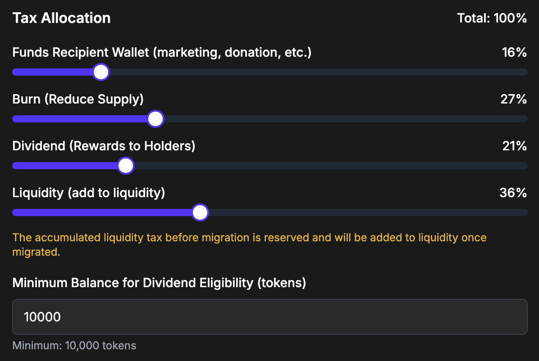Click the Funds Recipient Wallet slider handle
The image size is (539, 361).
[101, 72]
